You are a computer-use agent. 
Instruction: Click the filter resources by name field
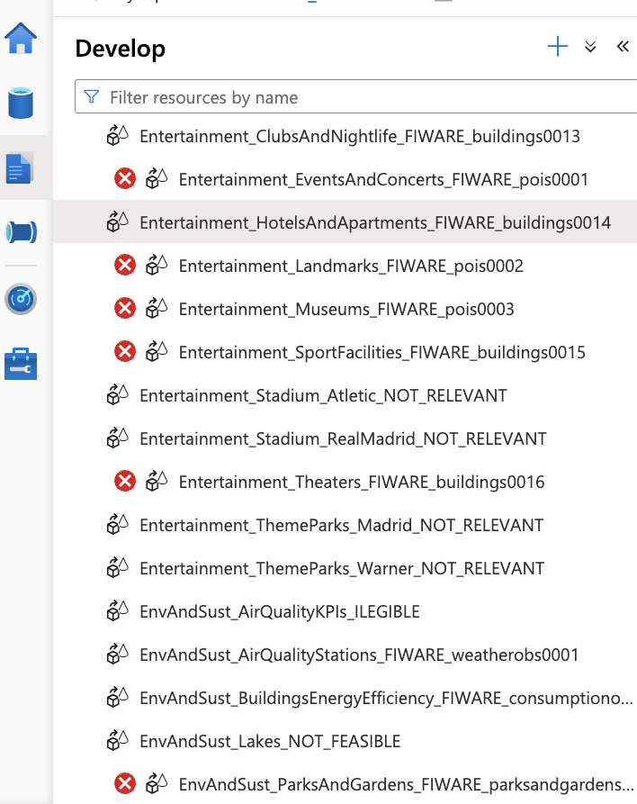[355, 96]
